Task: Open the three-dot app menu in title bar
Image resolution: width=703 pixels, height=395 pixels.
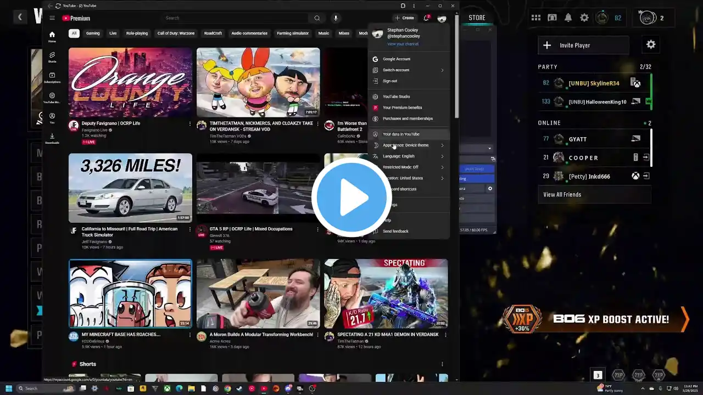Action: coord(415,5)
